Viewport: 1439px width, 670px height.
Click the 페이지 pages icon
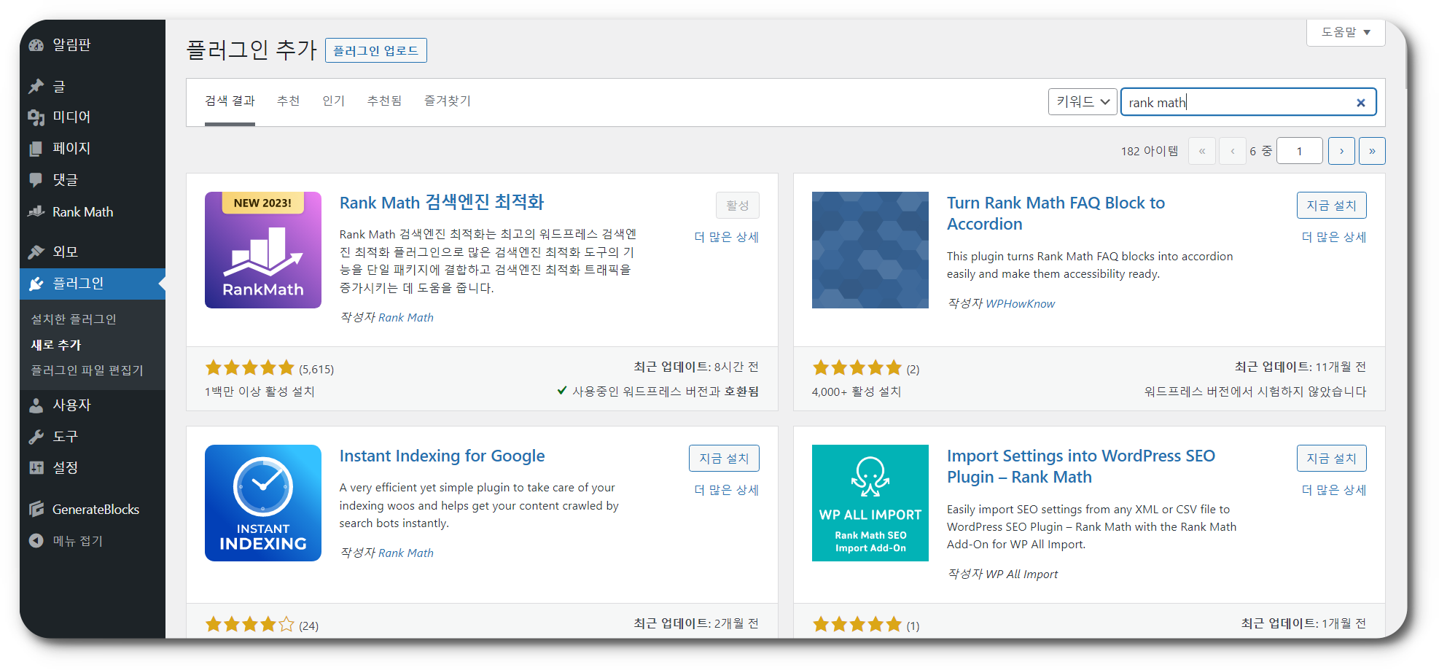36,148
